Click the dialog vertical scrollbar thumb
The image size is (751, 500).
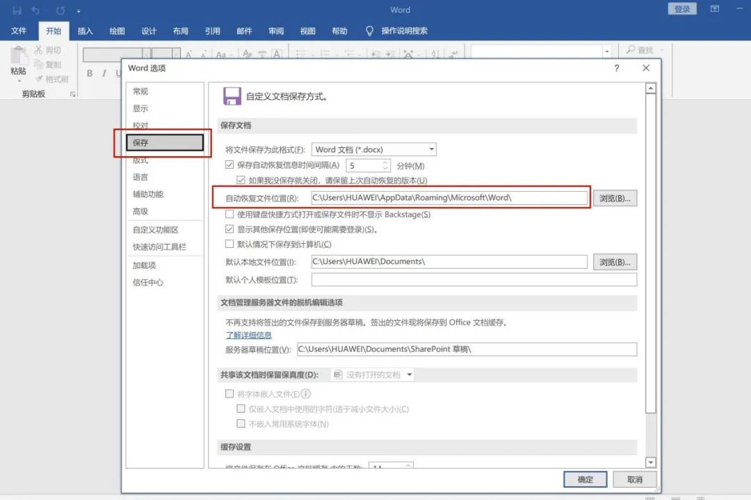point(650,253)
